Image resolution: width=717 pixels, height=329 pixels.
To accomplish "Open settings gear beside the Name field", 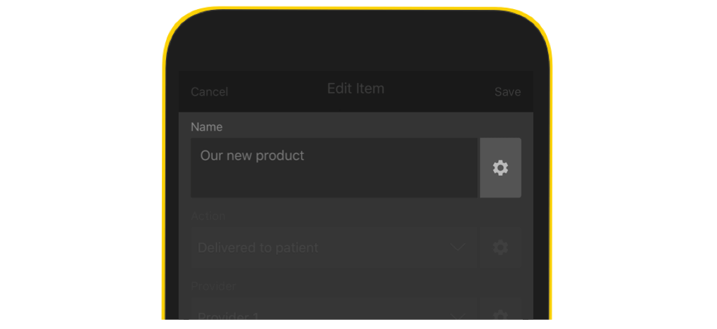I will pos(500,168).
